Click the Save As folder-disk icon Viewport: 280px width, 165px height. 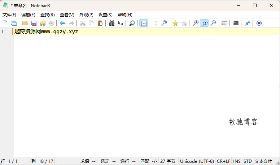pyautogui.click(x=43, y=23)
